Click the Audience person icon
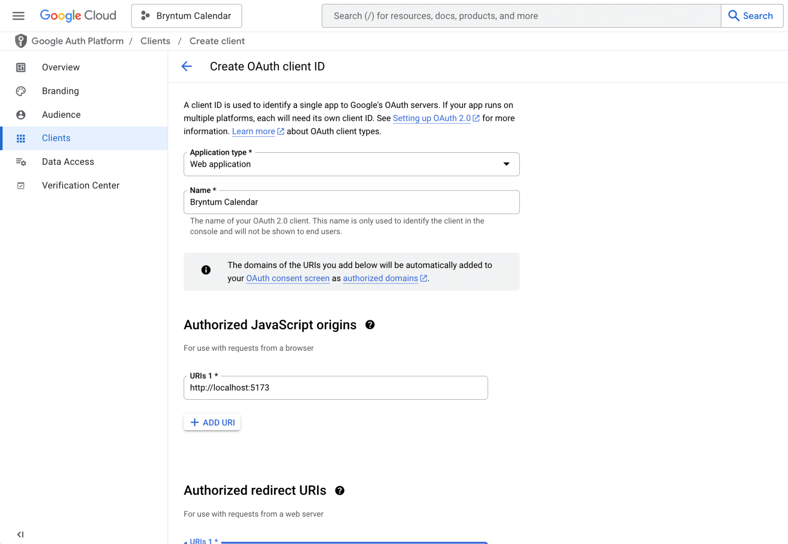The height and width of the screenshot is (544, 788). click(21, 115)
